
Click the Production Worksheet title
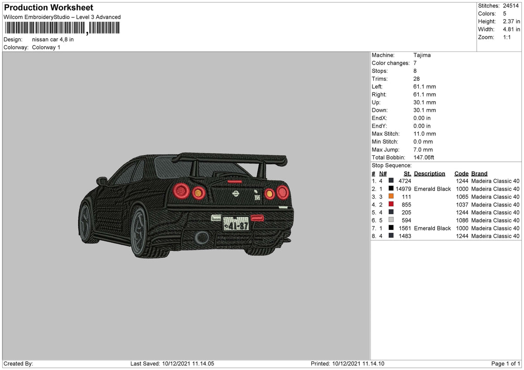pos(48,7)
